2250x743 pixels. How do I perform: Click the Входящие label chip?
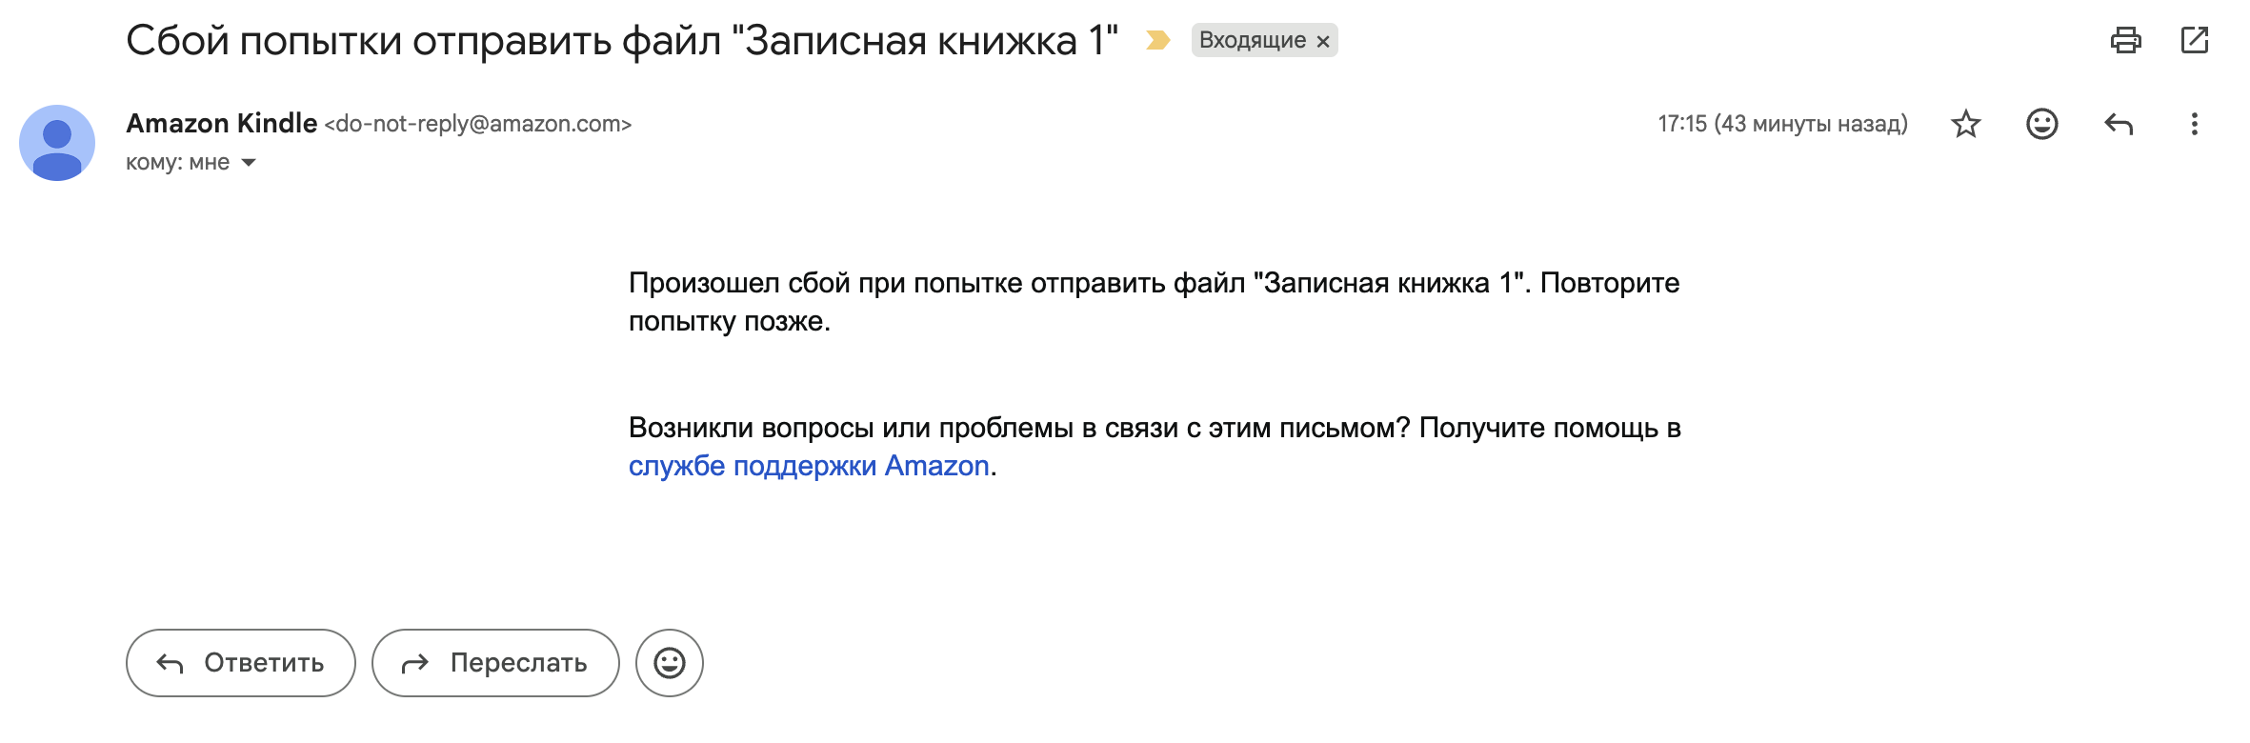pyautogui.click(x=1252, y=40)
